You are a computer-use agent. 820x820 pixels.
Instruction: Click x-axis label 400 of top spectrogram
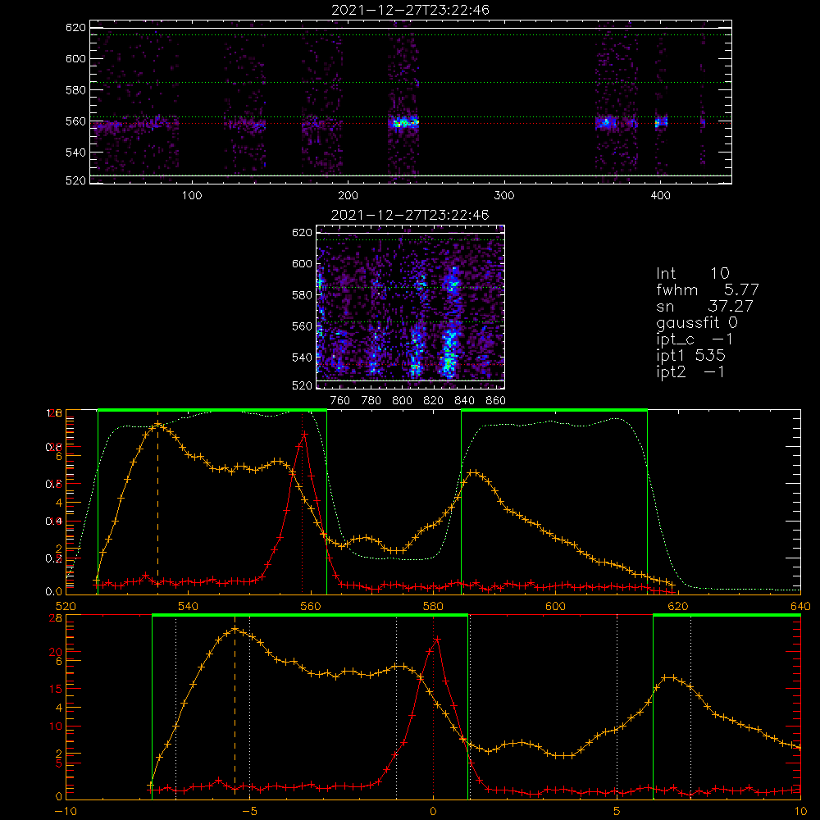(x=660, y=196)
